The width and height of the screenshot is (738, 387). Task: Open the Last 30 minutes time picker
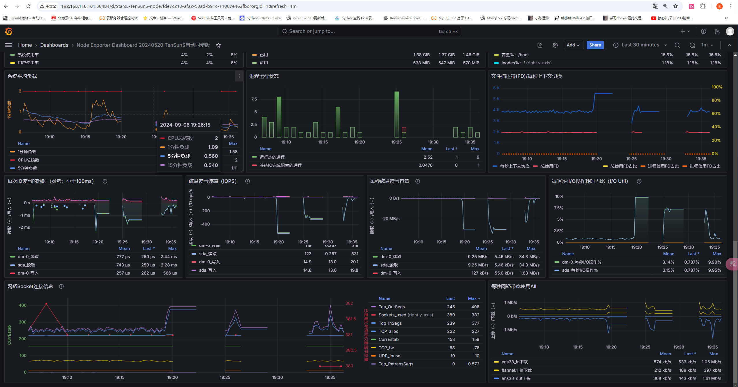pyautogui.click(x=640, y=45)
